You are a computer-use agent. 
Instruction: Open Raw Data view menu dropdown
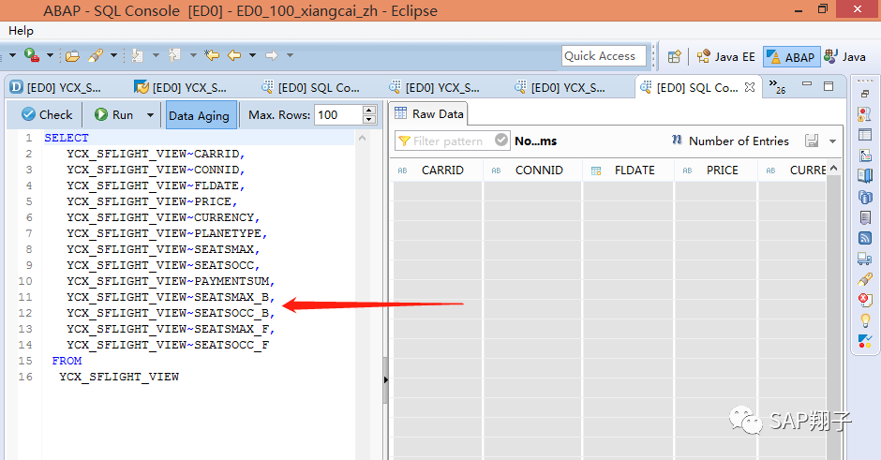832,141
